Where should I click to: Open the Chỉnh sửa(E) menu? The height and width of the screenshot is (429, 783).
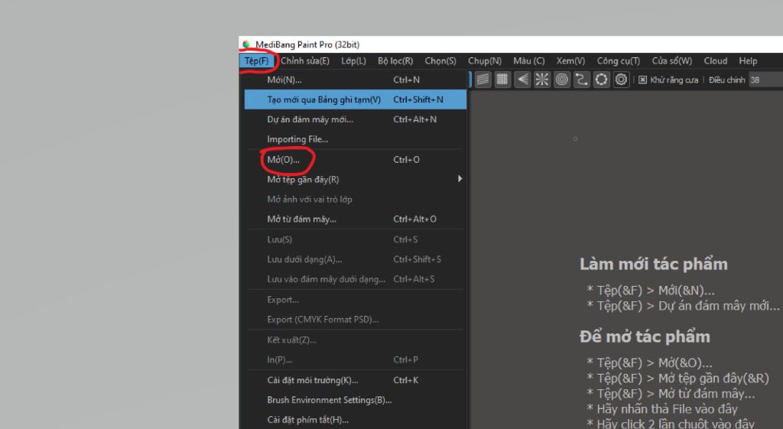click(304, 61)
